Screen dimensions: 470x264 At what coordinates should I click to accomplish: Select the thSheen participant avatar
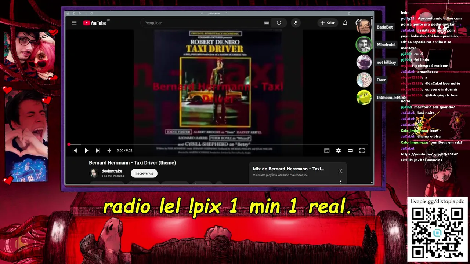[364, 97]
